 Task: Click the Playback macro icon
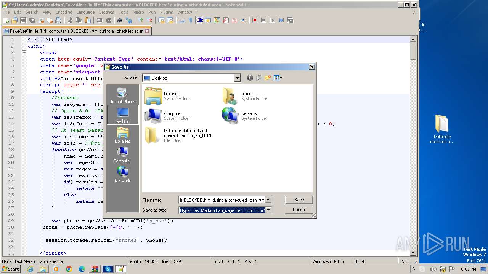(272, 20)
